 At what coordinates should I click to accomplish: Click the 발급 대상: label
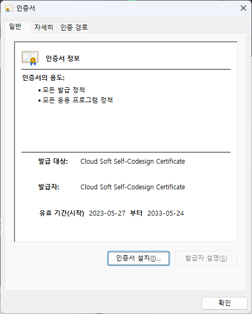click(x=53, y=161)
